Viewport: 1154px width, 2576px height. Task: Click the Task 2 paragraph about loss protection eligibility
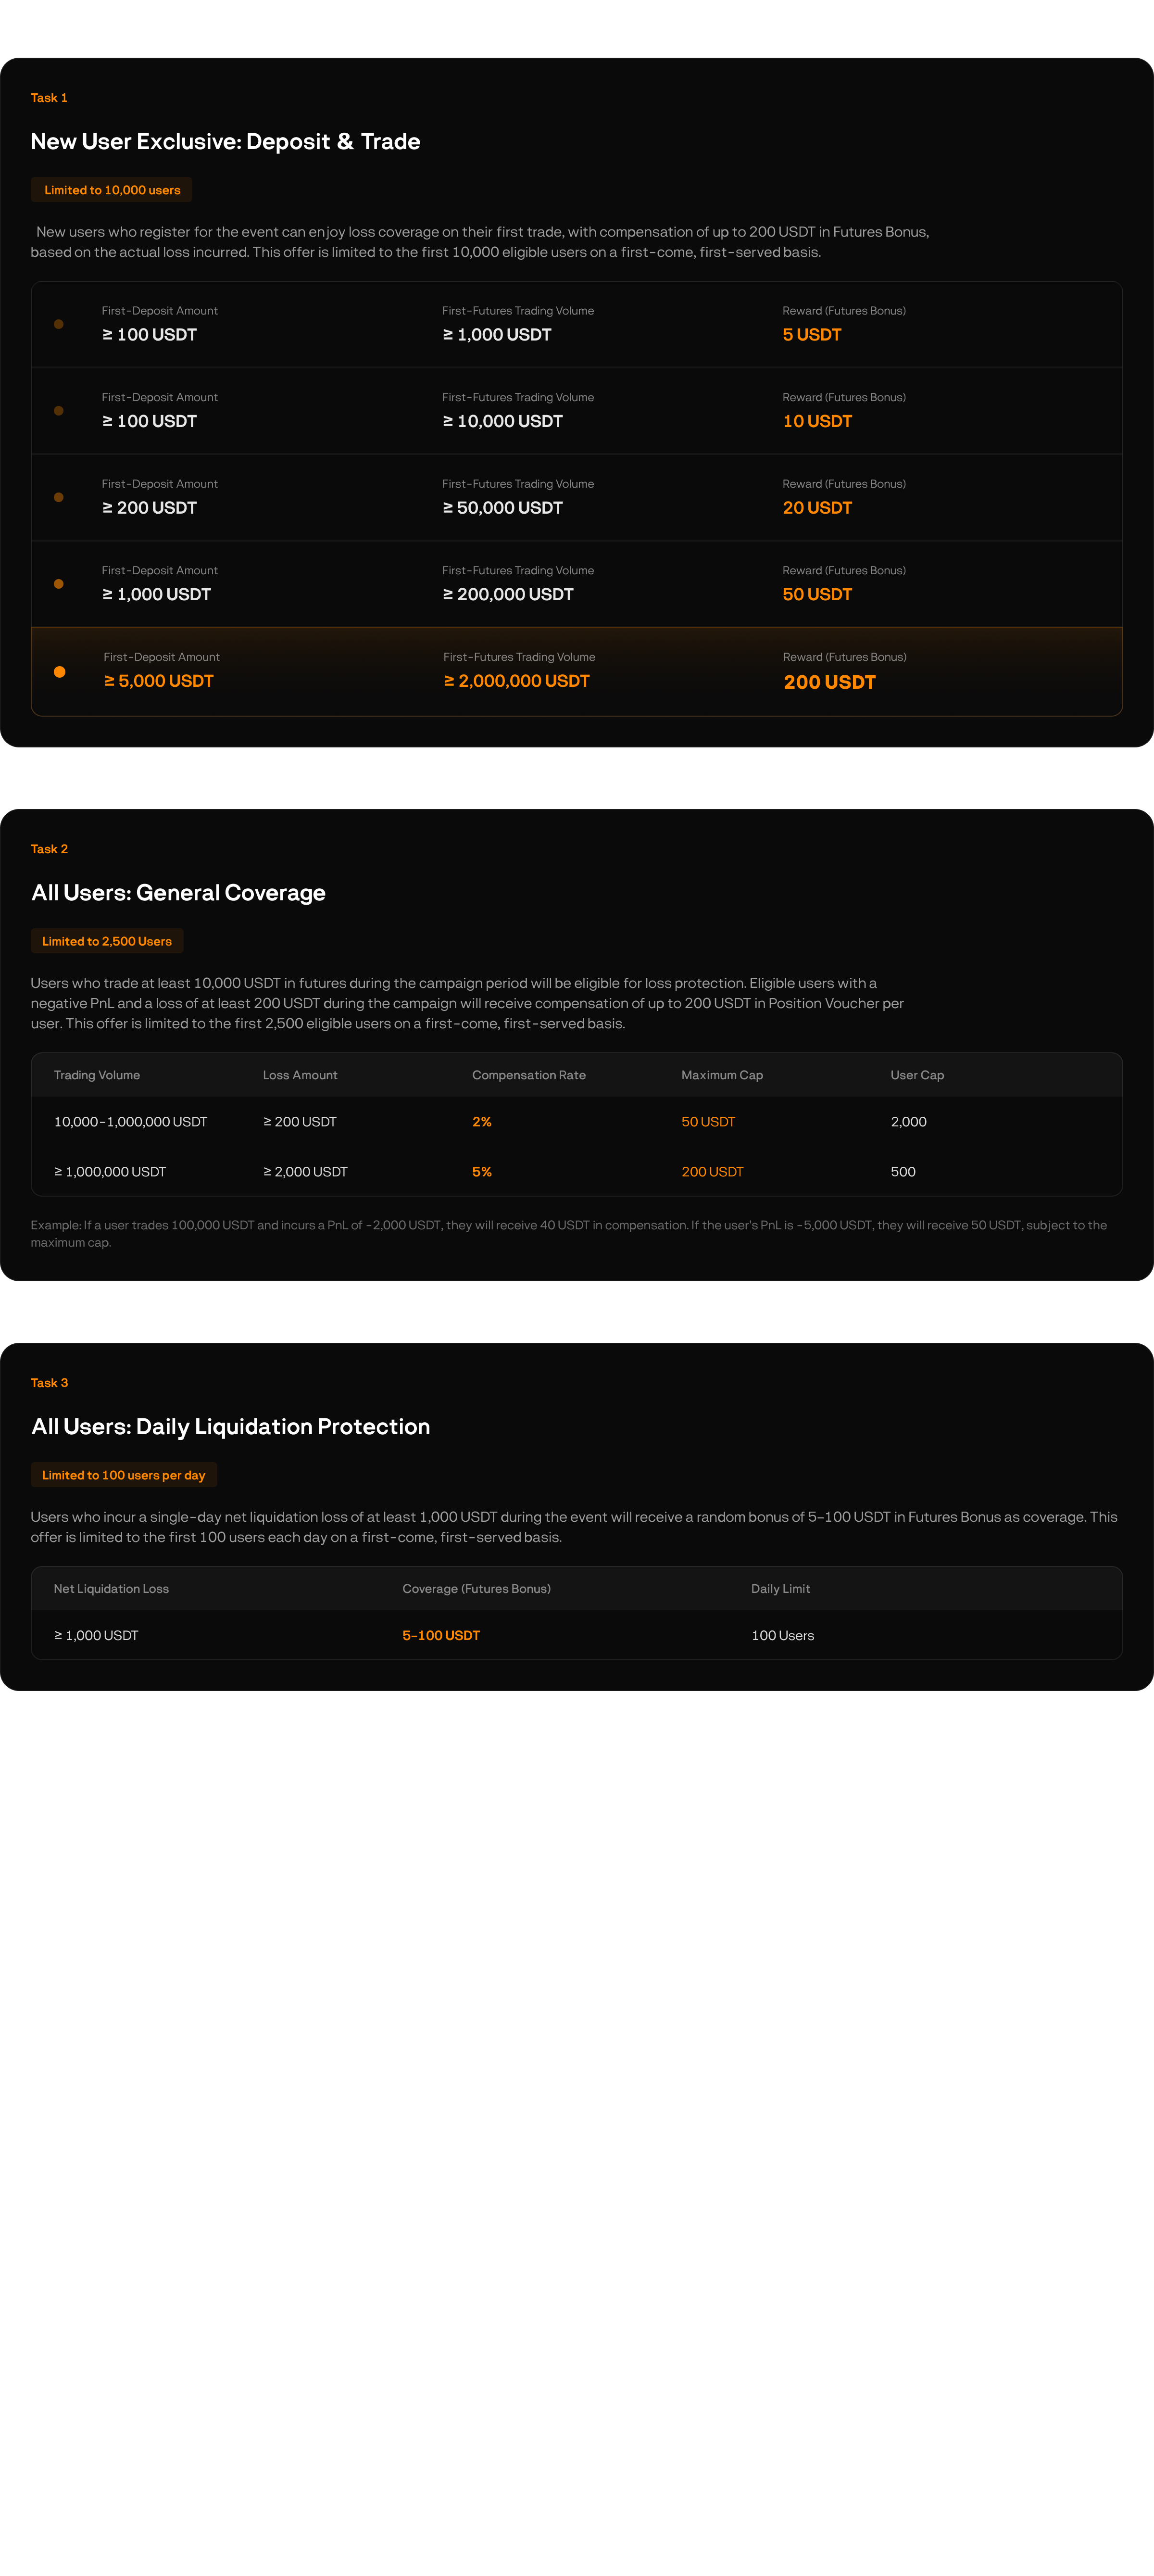point(467,1003)
